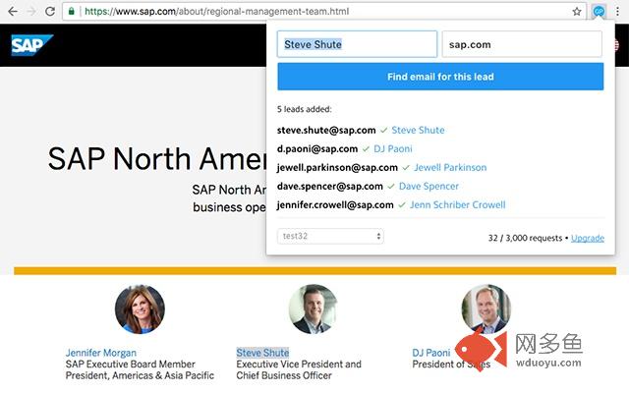629x393 pixels.
Task: Click the name field containing Steve Shute
Action: point(357,44)
